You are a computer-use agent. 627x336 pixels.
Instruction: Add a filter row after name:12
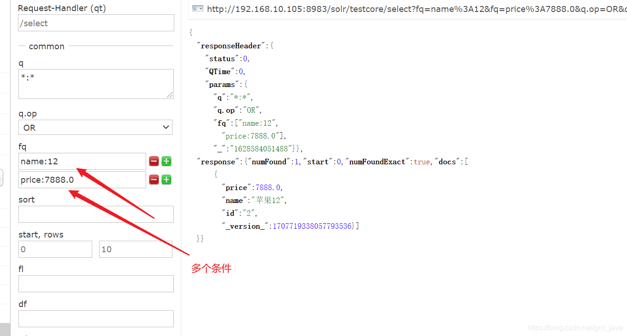pos(166,161)
